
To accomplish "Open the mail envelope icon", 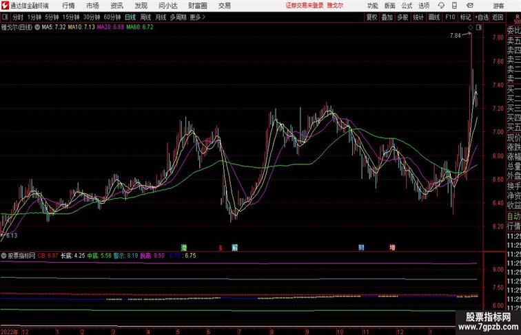I will (x=470, y=6).
